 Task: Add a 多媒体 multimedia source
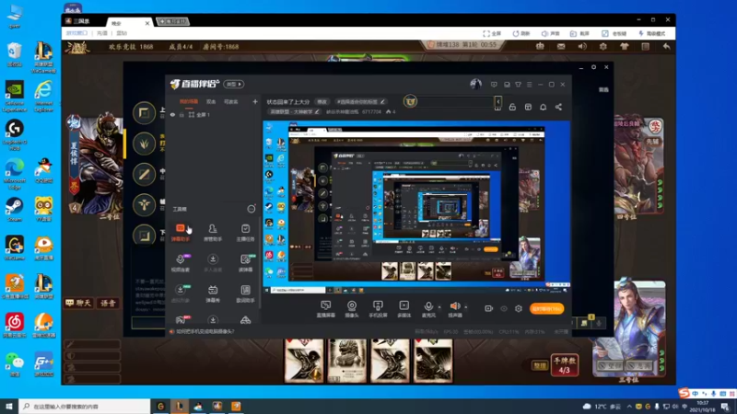(404, 309)
